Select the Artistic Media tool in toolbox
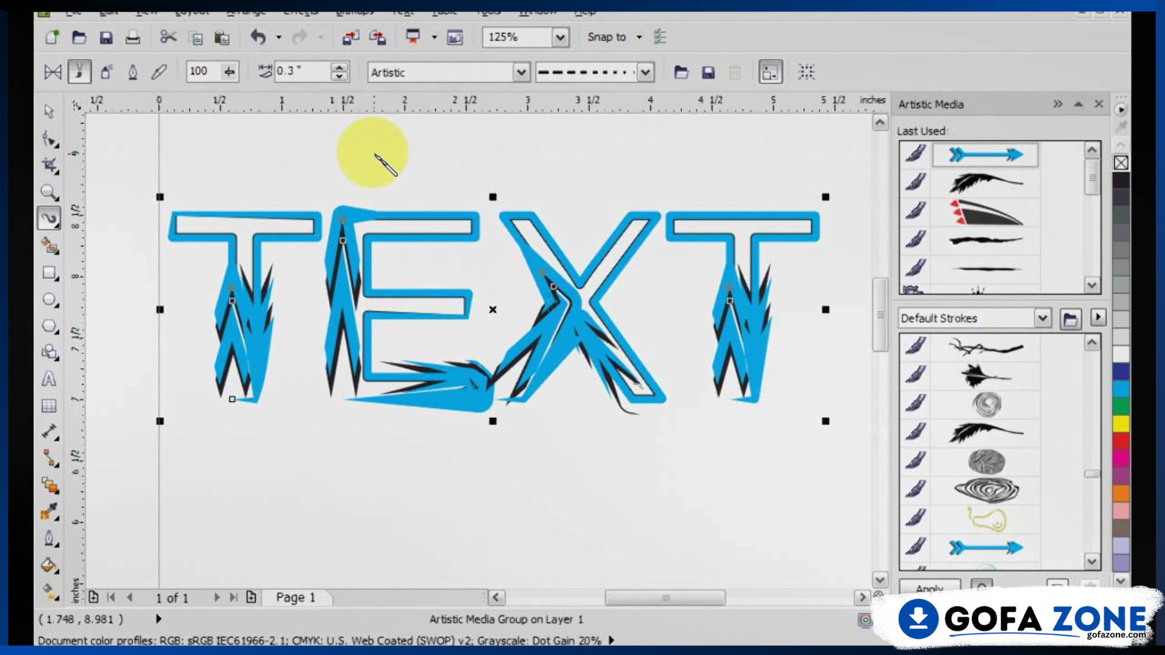1165x655 pixels. (x=49, y=218)
